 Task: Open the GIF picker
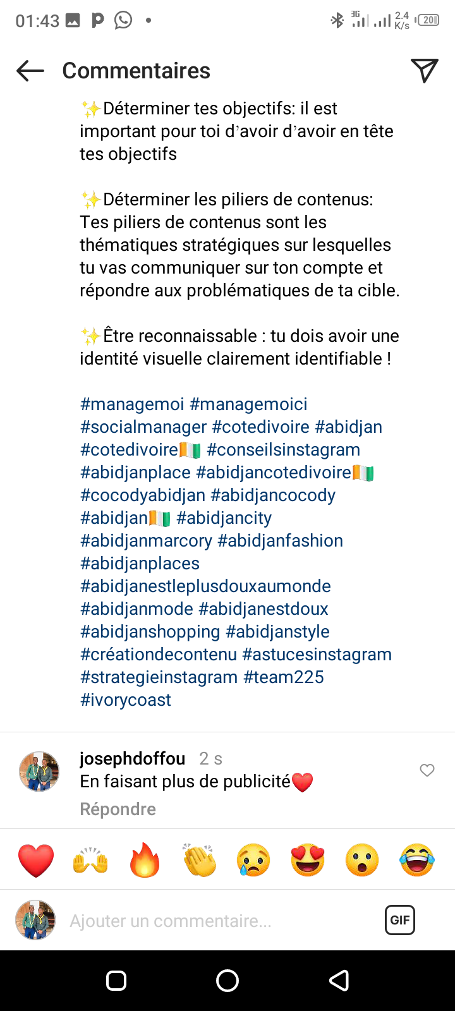pyautogui.click(x=400, y=920)
